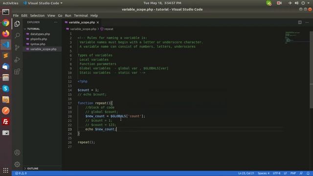Open the Search view in activity bar

[17, 36]
